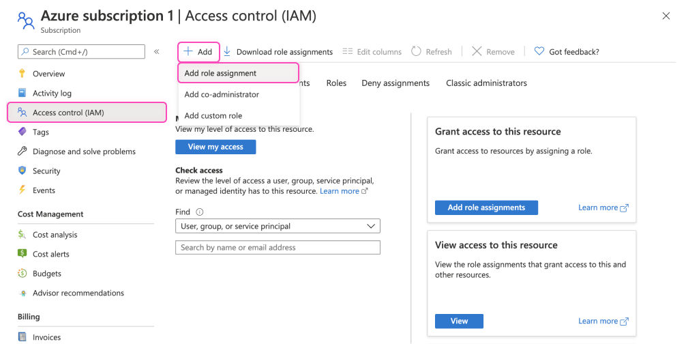
Task: Collapse the sidebar with double chevron
Action: (156, 51)
